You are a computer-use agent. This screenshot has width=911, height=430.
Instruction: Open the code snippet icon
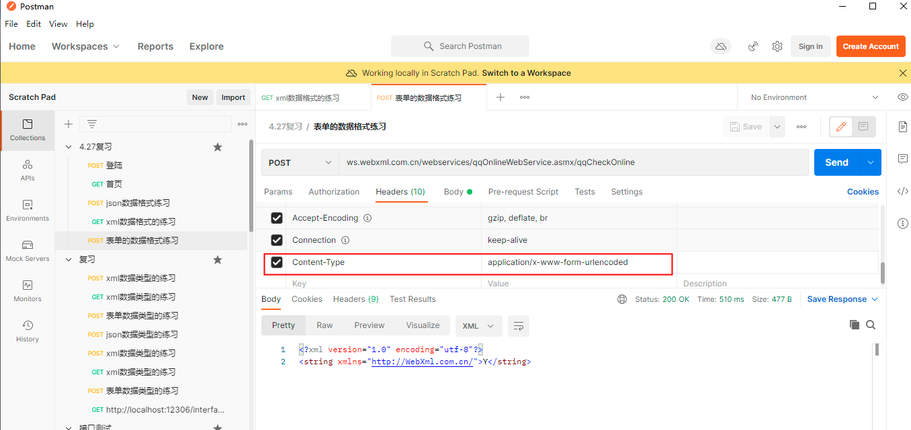[902, 191]
